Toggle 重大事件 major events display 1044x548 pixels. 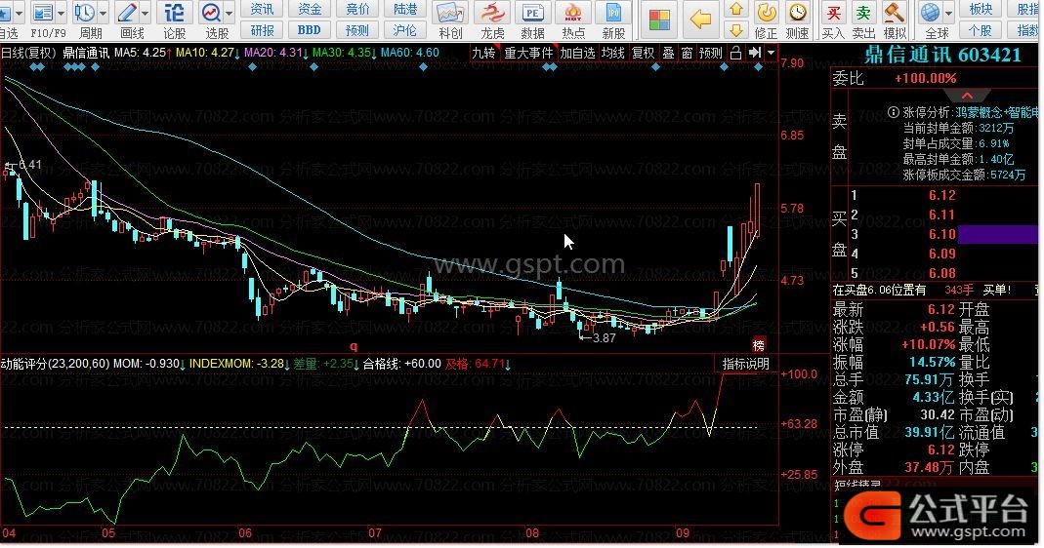[x=528, y=54]
